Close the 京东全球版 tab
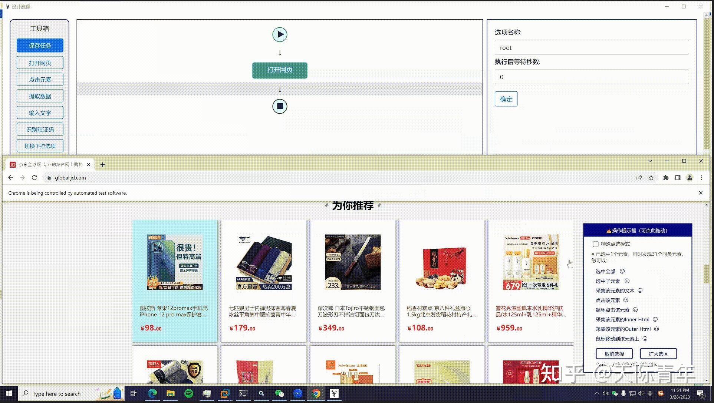 click(x=88, y=165)
